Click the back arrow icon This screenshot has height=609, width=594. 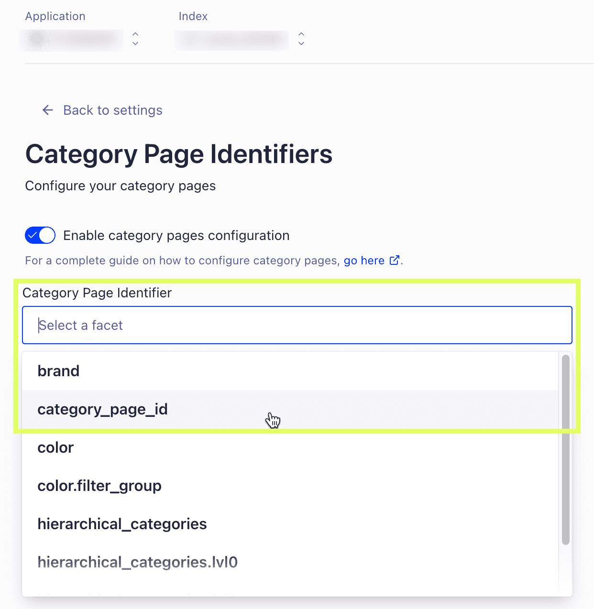47,110
